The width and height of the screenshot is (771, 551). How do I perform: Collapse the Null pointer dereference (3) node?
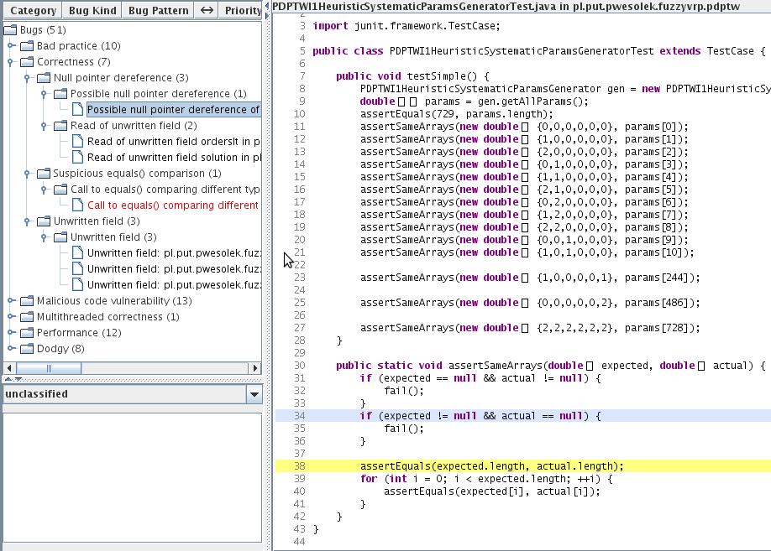pos(28,78)
